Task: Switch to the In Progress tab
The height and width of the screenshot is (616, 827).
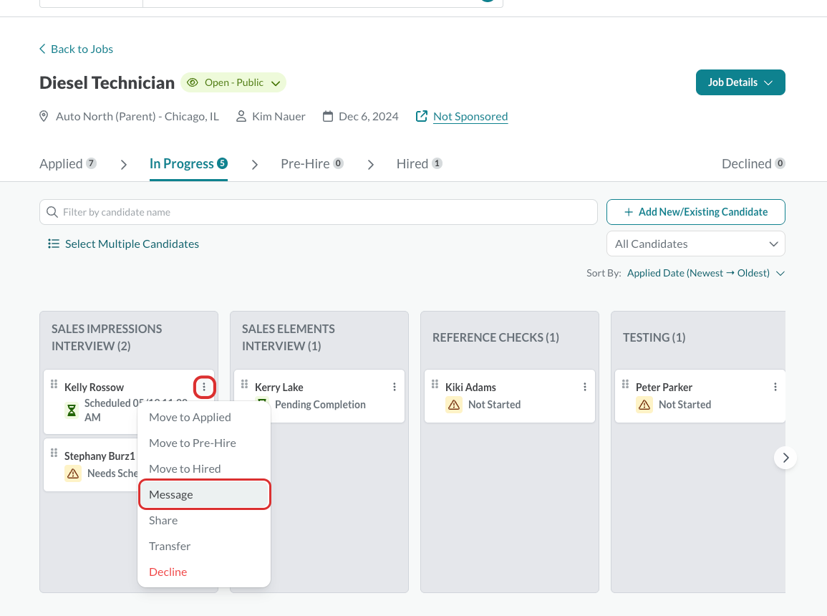Action: (x=188, y=163)
